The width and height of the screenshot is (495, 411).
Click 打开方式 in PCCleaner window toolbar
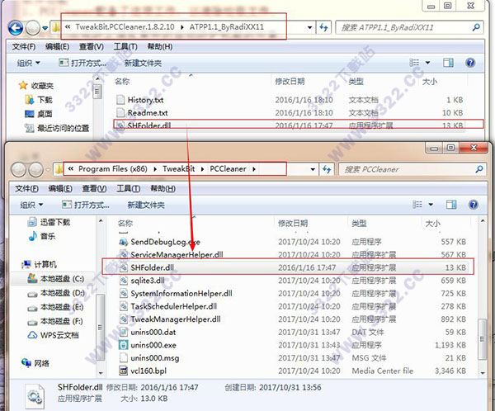[86, 205]
